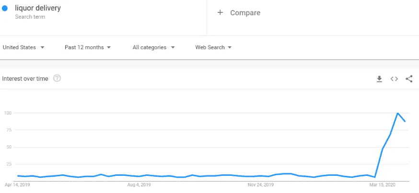The height and width of the screenshot is (193, 419).
Task: Open the All categories dropdown
Action: click(154, 47)
